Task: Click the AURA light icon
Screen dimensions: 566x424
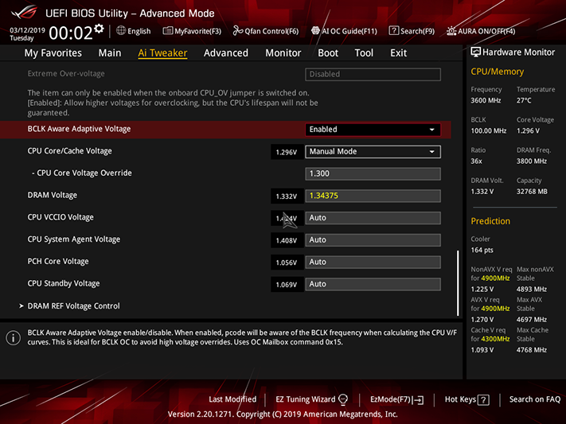Action: tap(451, 31)
